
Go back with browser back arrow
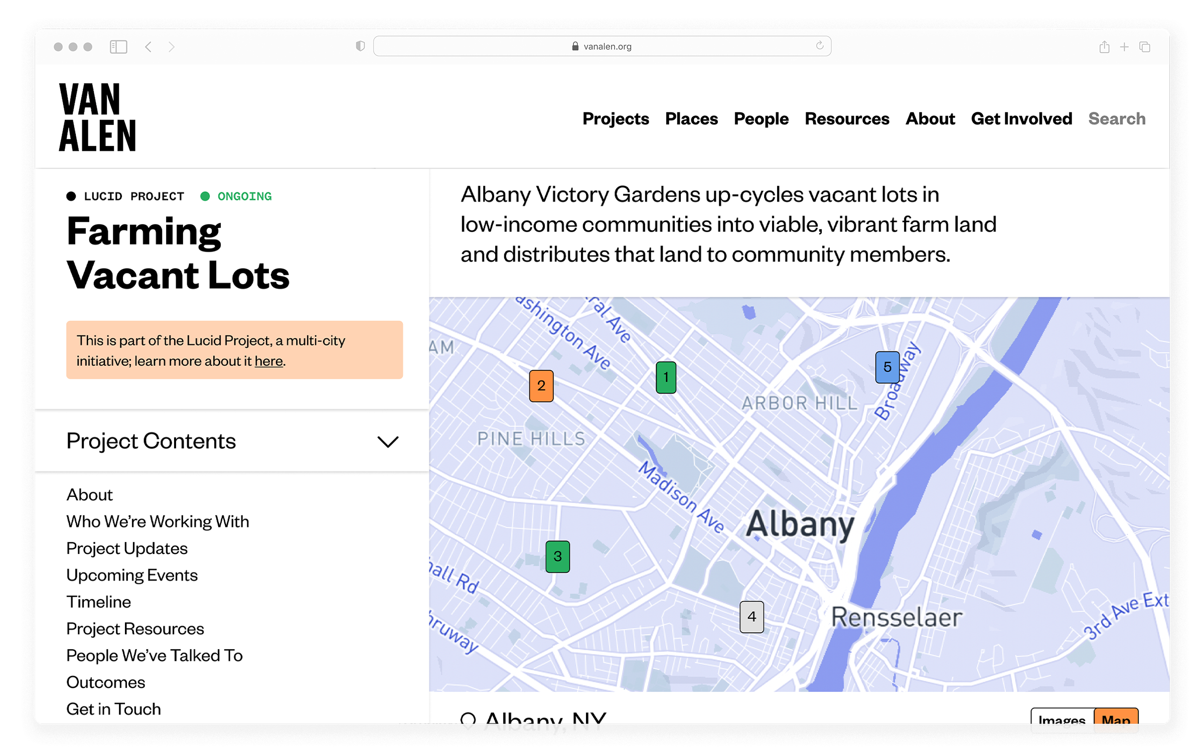click(148, 47)
